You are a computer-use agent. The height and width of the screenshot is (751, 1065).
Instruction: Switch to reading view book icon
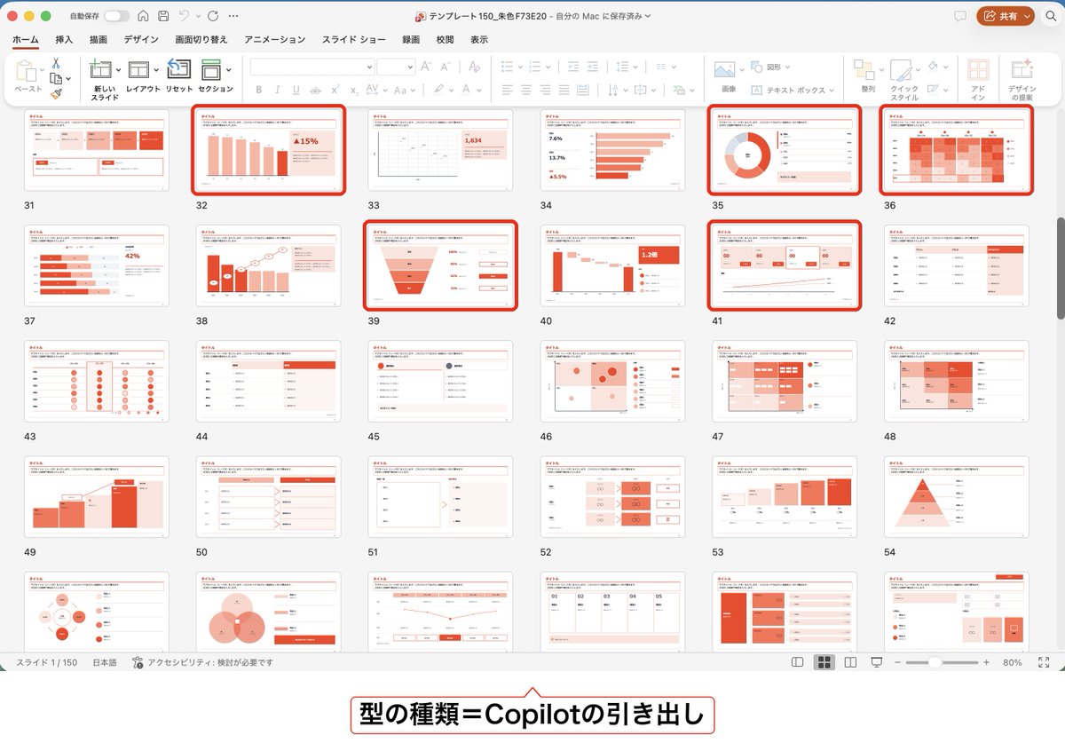[850, 662]
